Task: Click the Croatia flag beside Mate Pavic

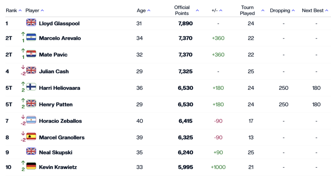Action: click(x=31, y=54)
